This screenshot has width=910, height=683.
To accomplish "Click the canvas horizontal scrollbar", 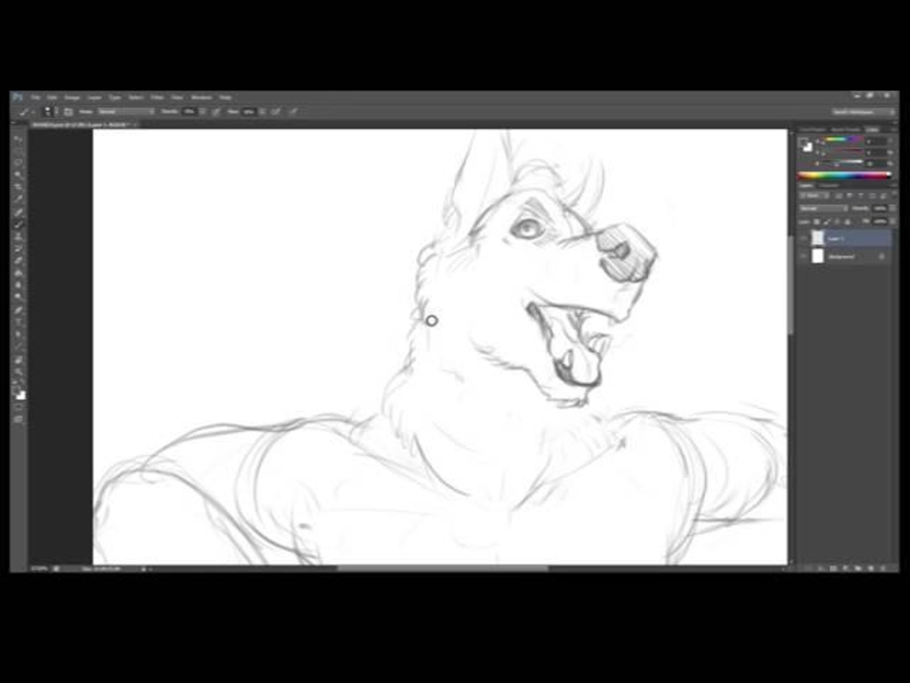I will pyautogui.click(x=444, y=568).
